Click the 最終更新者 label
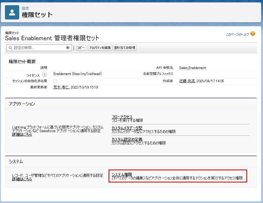The width and height of the screenshot is (263, 203). coord(39,87)
